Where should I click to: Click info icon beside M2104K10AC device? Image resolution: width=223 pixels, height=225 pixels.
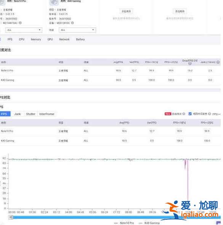click(20, 23)
